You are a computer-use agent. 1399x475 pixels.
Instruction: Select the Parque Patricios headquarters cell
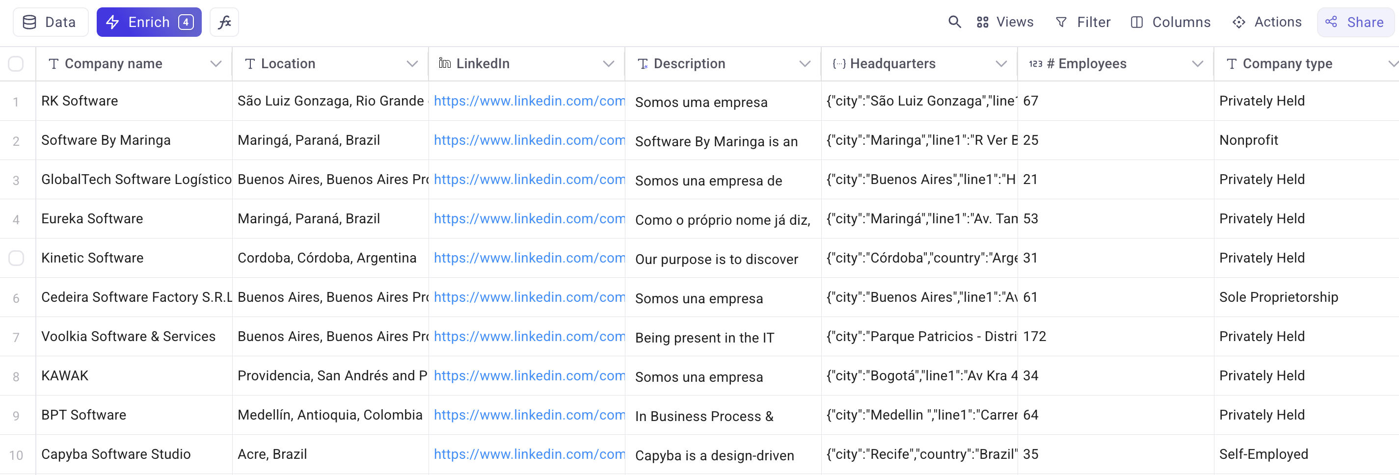coord(919,337)
